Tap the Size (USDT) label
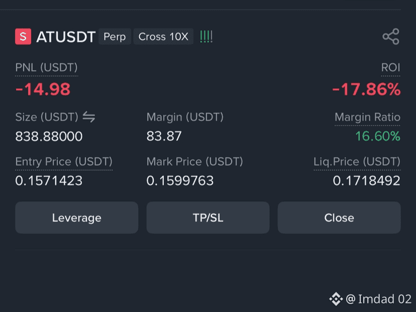 (47, 117)
